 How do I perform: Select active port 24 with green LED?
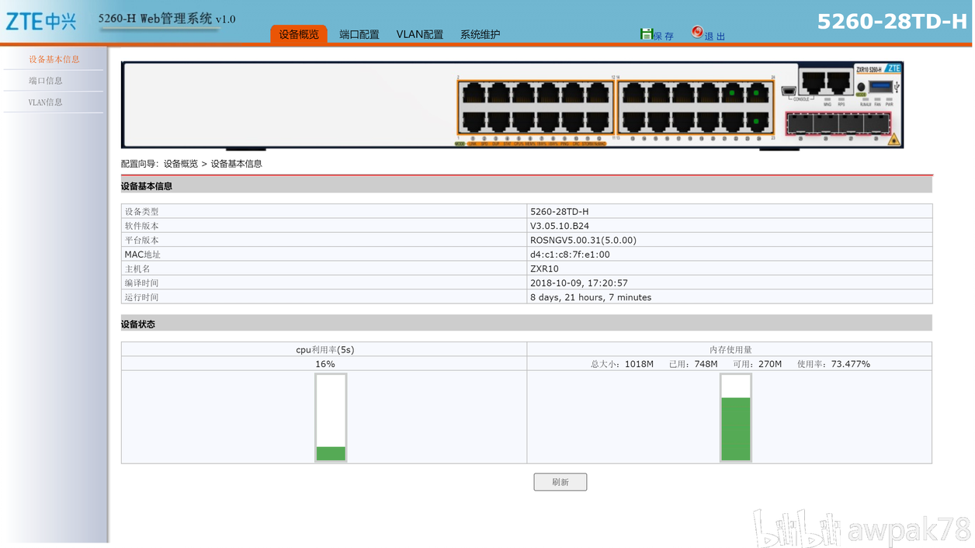[x=757, y=93]
